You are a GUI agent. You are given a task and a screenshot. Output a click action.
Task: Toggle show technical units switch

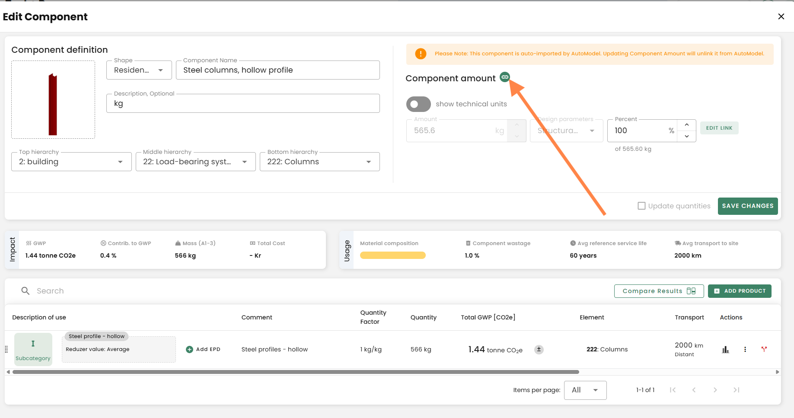pyautogui.click(x=418, y=104)
